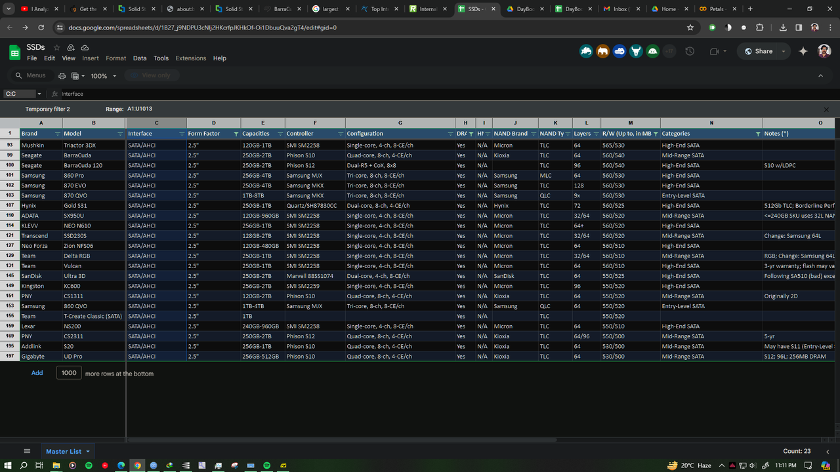840x472 pixels.
Task: Select column header C
Action: (x=156, y=123)
